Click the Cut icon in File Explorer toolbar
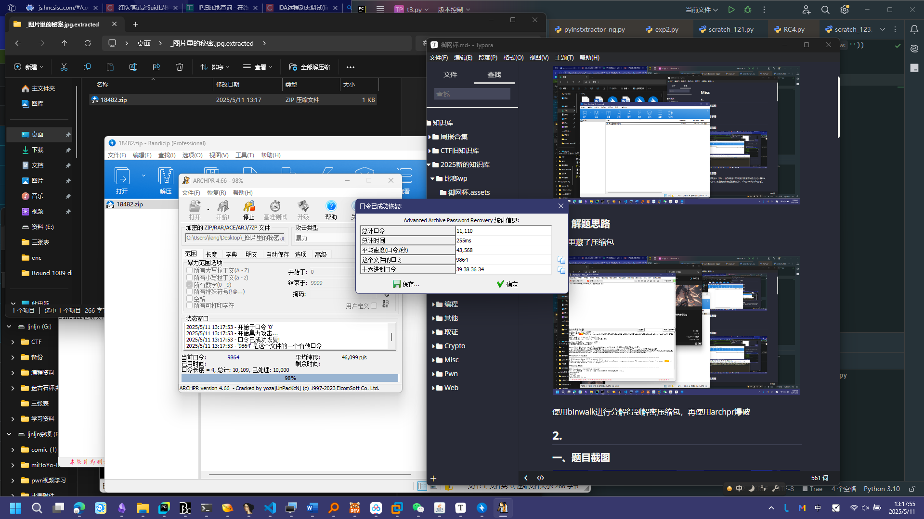 click(x=64, y=67)
